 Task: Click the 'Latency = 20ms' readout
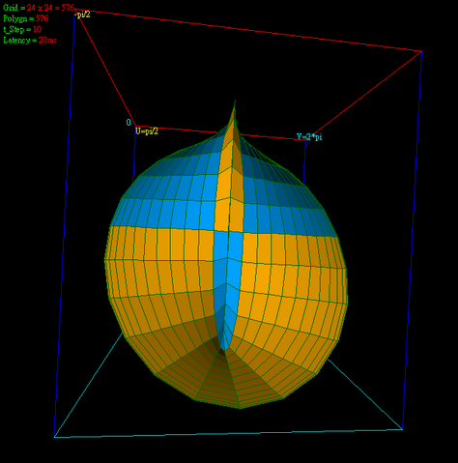(30, 41)
